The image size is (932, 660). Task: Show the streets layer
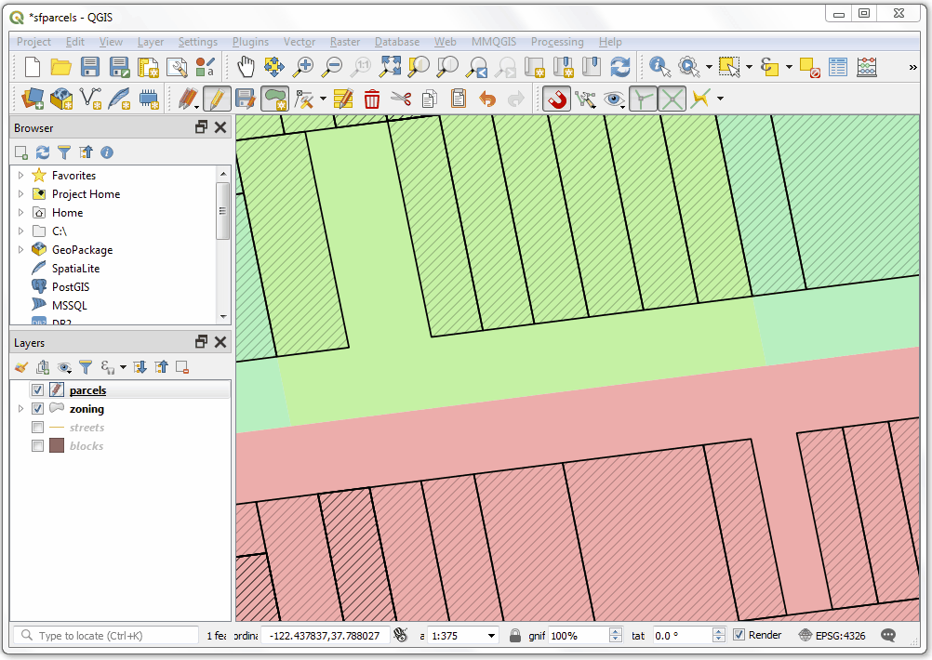click(x=35, y=427)
